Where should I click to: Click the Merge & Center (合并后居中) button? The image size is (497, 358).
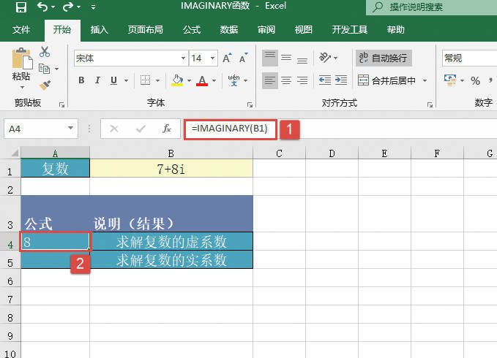pyautogui.click(x=388, y=80)
